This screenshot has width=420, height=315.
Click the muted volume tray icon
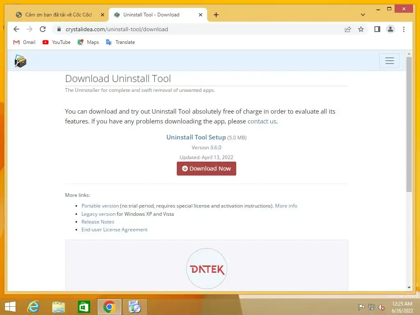click(381, 307)
